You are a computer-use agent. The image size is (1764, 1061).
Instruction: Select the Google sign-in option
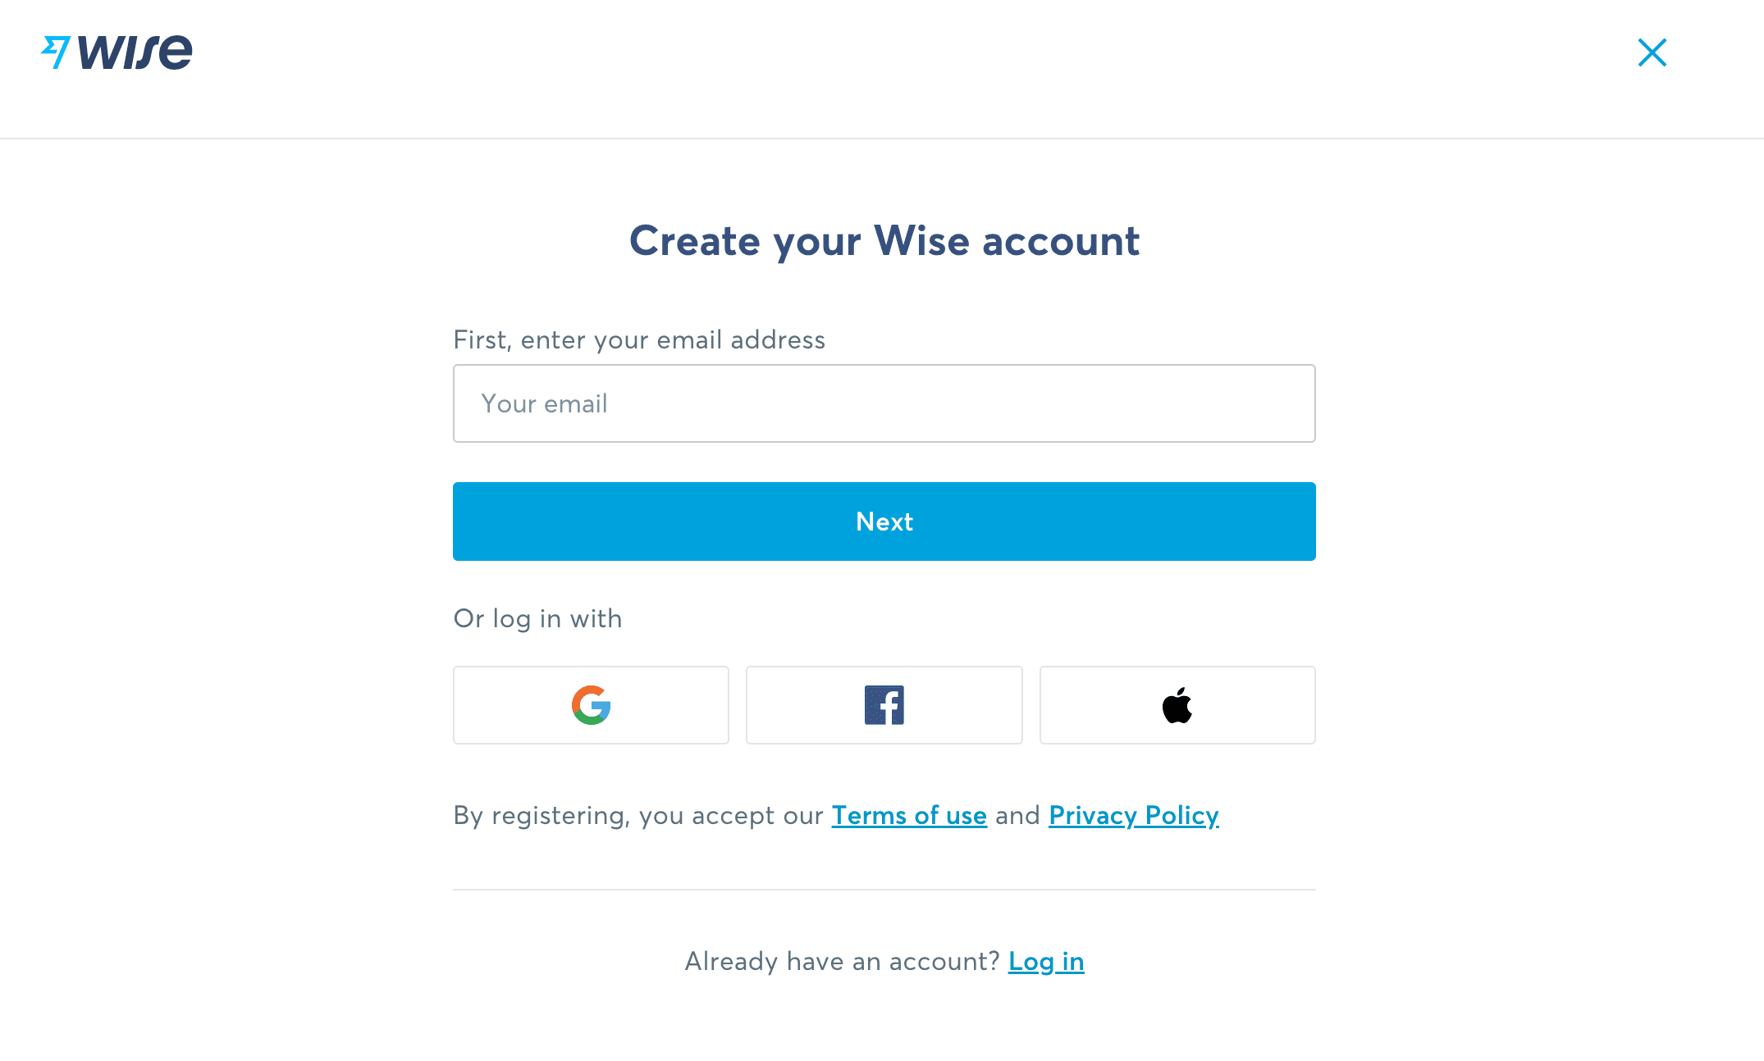(x=590, y=704)
